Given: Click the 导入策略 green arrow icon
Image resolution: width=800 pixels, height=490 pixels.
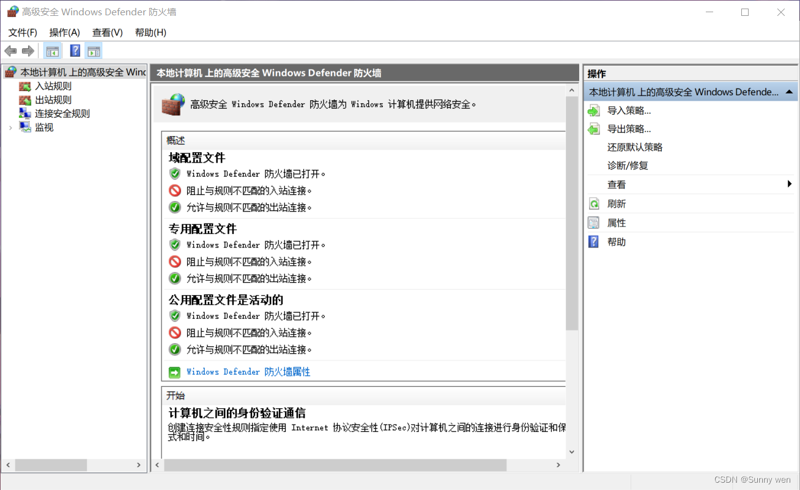Looking at the screenshot, I should click(594, 110).
